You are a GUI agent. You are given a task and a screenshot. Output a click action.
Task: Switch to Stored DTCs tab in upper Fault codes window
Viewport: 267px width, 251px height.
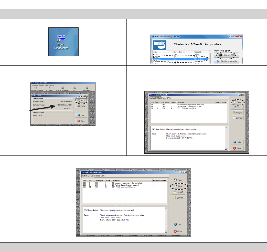[x=166, y=98]
